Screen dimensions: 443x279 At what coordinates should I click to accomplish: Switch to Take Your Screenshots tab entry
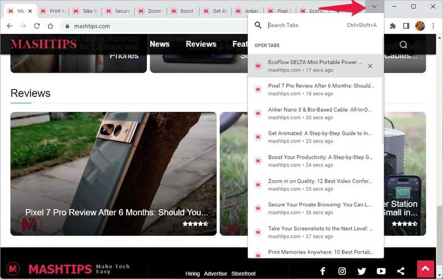[315, 232]
